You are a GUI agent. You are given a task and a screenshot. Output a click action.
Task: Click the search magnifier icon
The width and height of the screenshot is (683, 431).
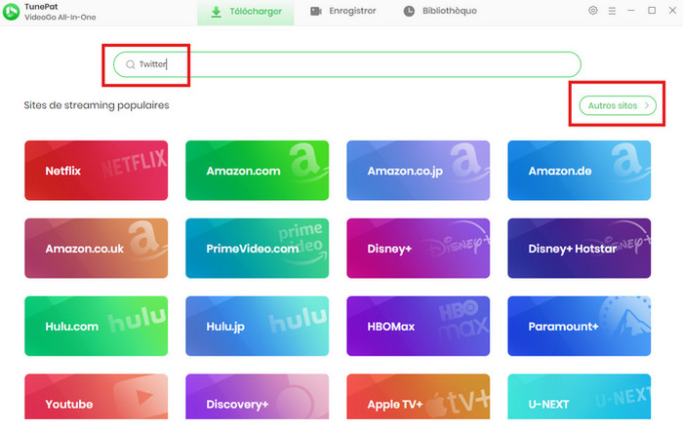(x=130, y=64)
